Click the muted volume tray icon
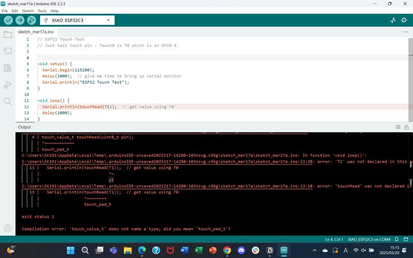The image size is (413, 258). pos(363,250)
